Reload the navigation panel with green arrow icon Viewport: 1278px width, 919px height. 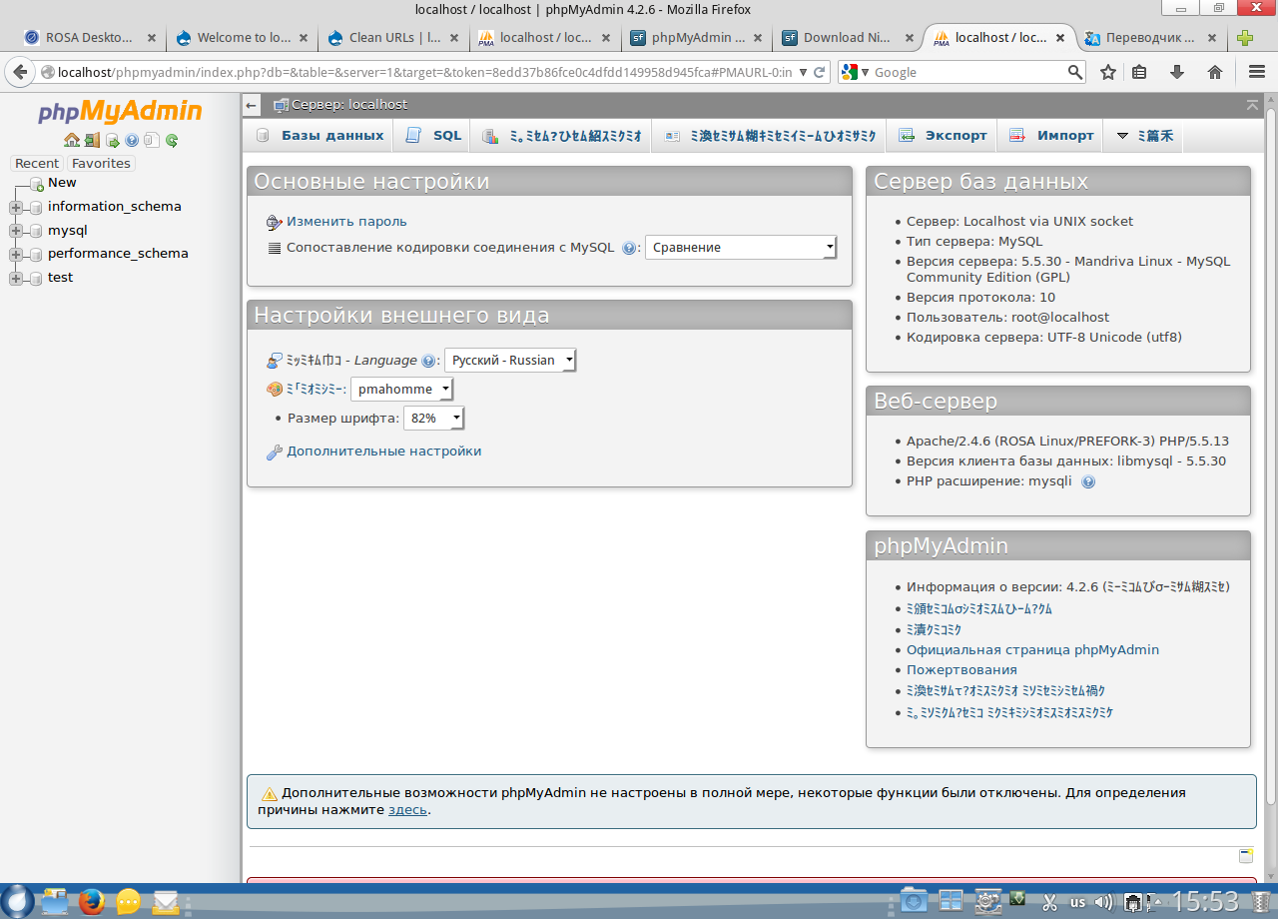(172, 141)
